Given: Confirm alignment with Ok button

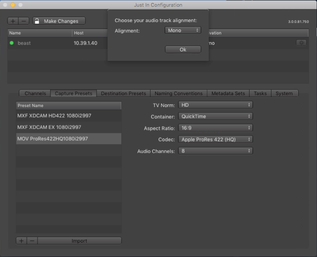Looking at the screenshot, I should tap(183, 50).
